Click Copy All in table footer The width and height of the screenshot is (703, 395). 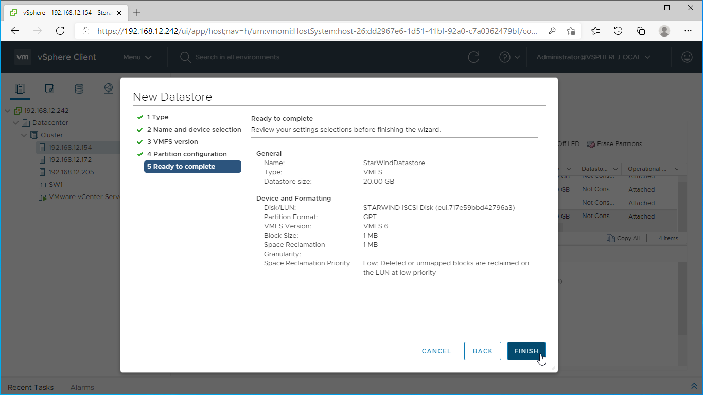(623, 238)
